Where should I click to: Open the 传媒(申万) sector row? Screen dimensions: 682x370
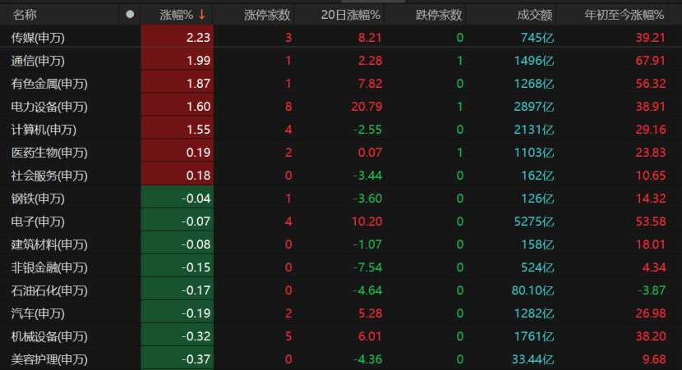[x=341, y=38]
